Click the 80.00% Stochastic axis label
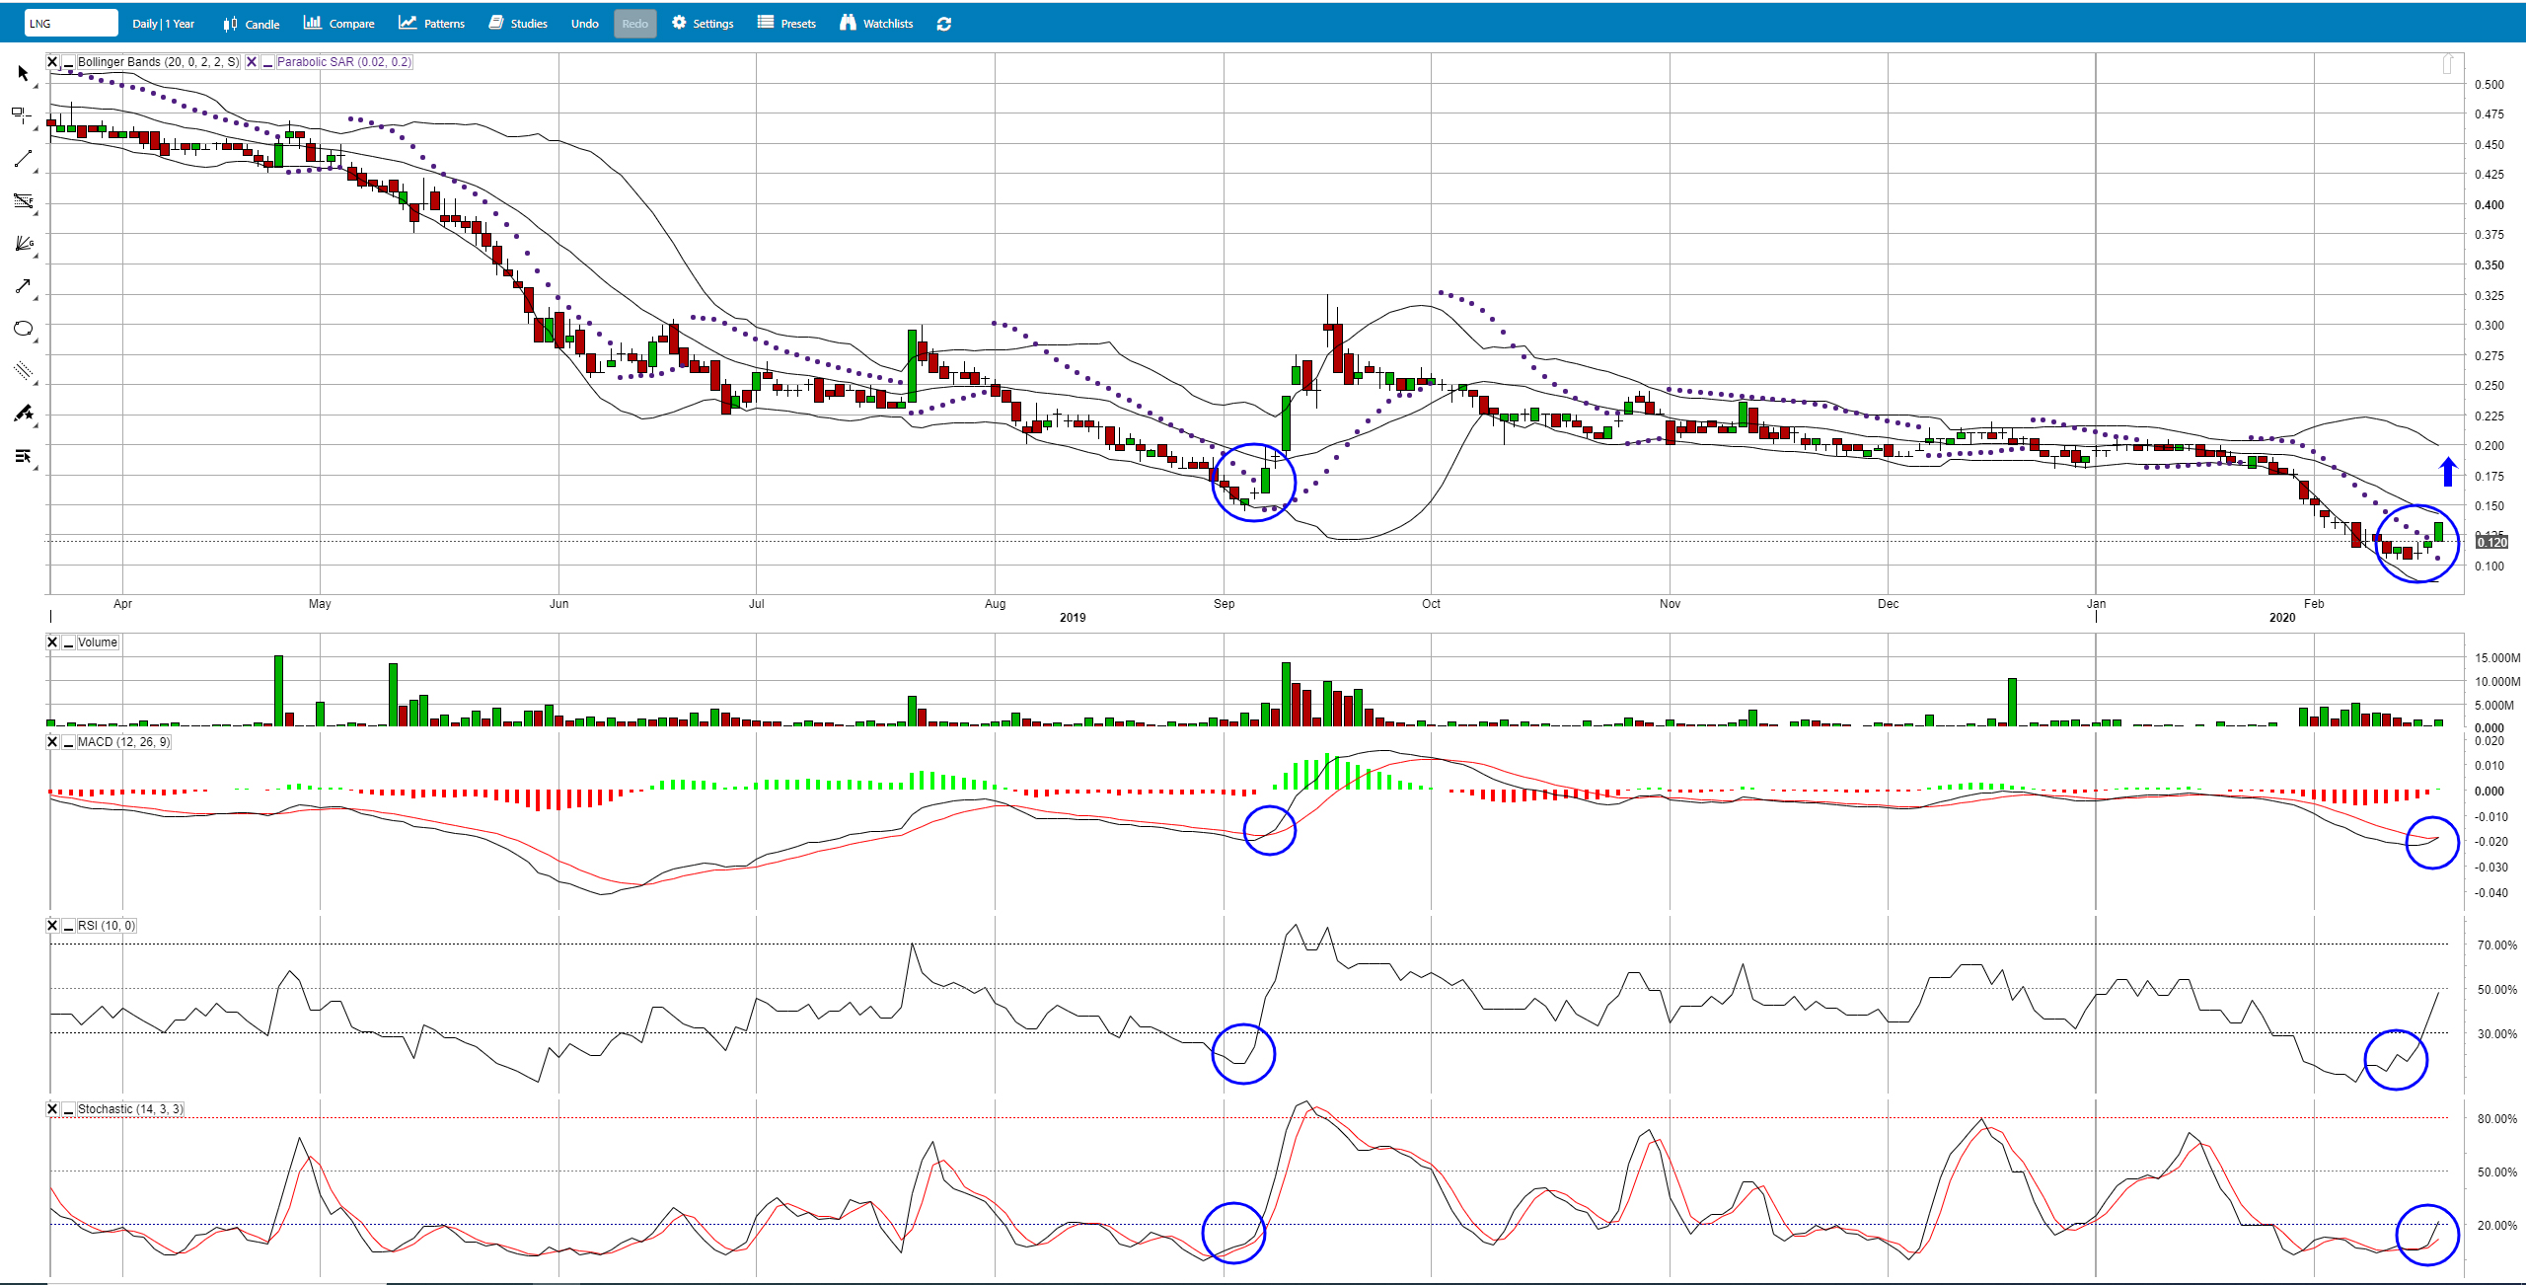This screenshot has height=1285, width=2526. [2496, 1119]
